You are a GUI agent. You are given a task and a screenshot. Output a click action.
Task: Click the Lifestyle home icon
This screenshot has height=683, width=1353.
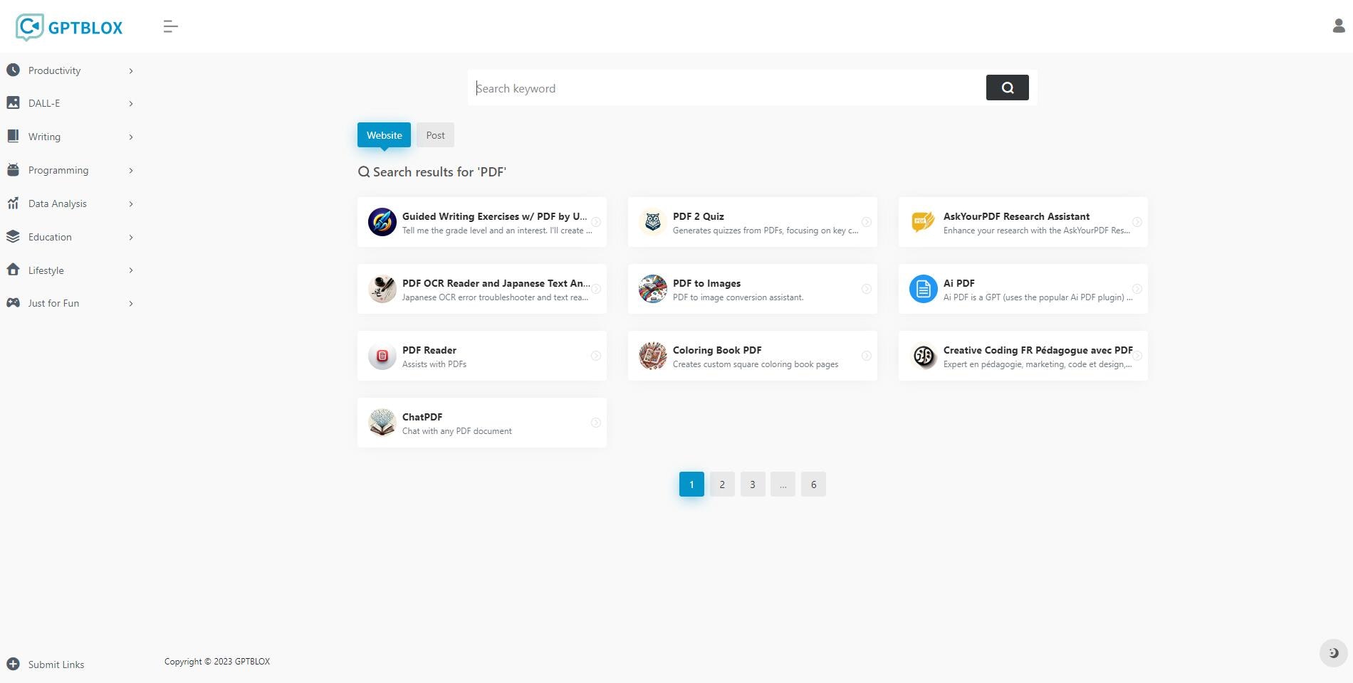[13, 270]
